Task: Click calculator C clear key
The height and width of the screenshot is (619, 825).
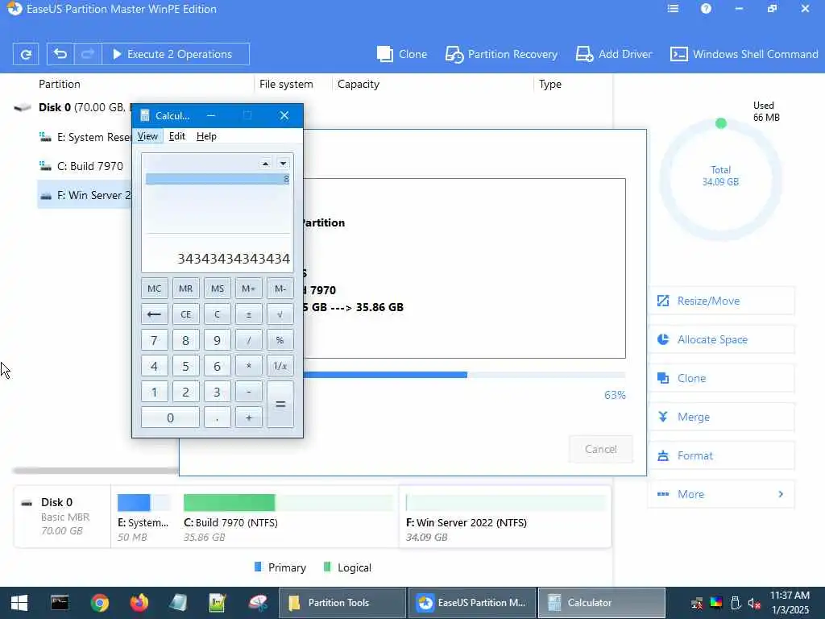Action: click(218, 314)
